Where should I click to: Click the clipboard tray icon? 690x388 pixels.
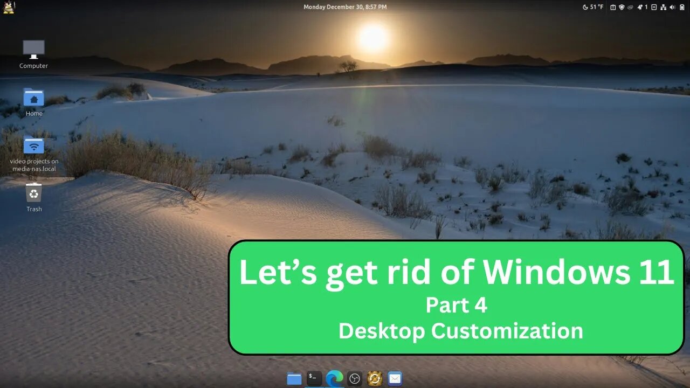pyautogui.click(x=613, y=7)
